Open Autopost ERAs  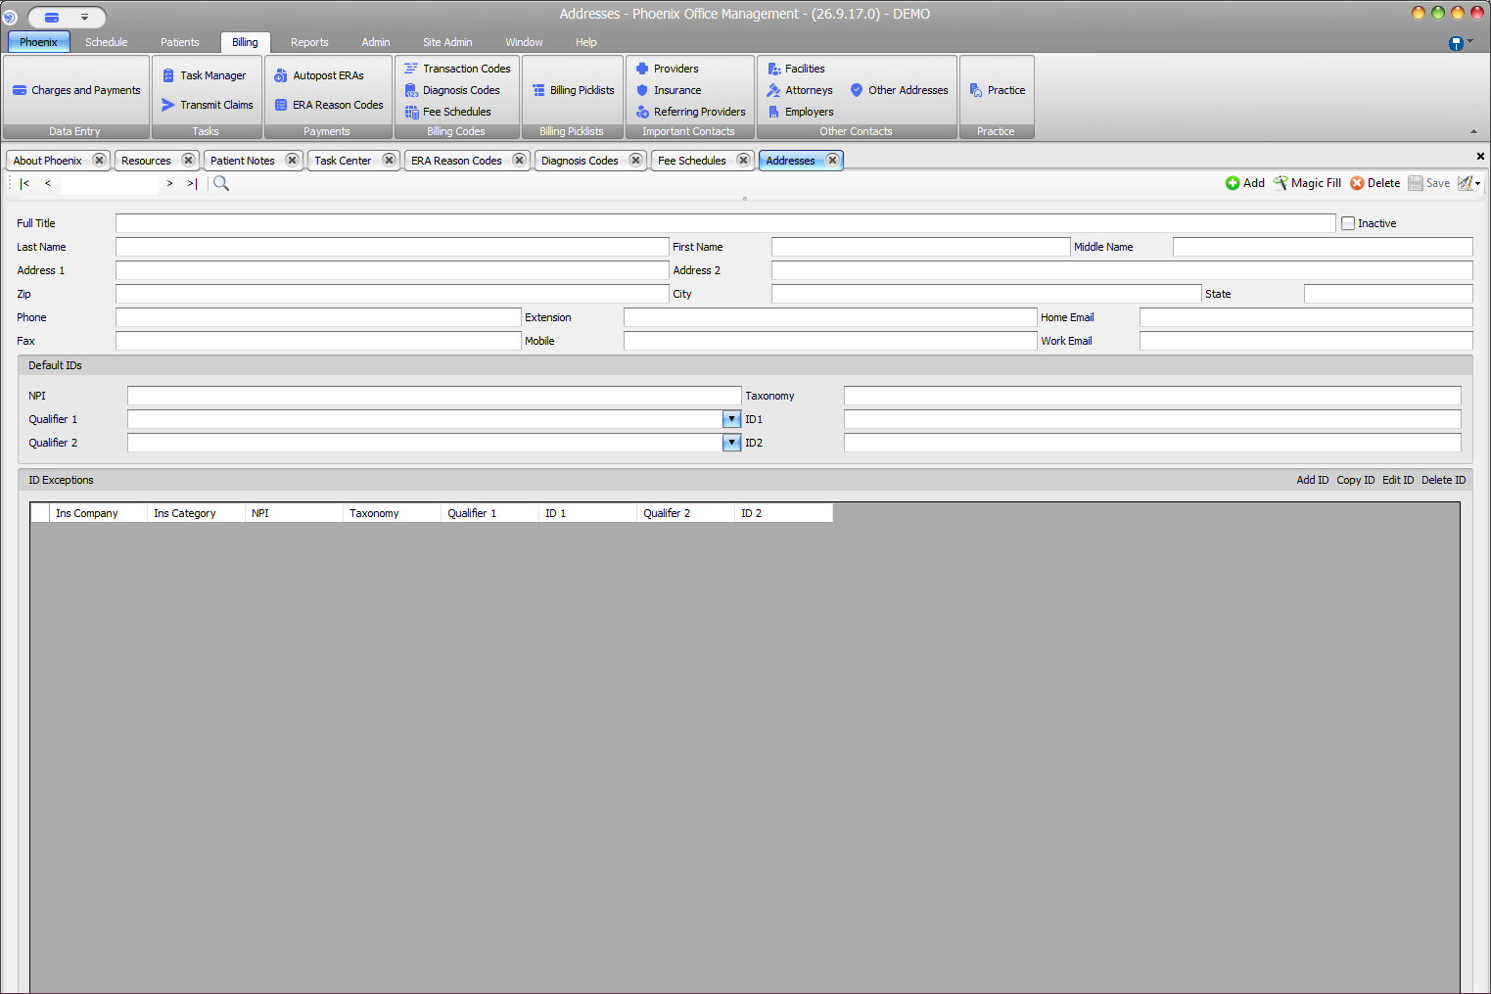(319, 75)
